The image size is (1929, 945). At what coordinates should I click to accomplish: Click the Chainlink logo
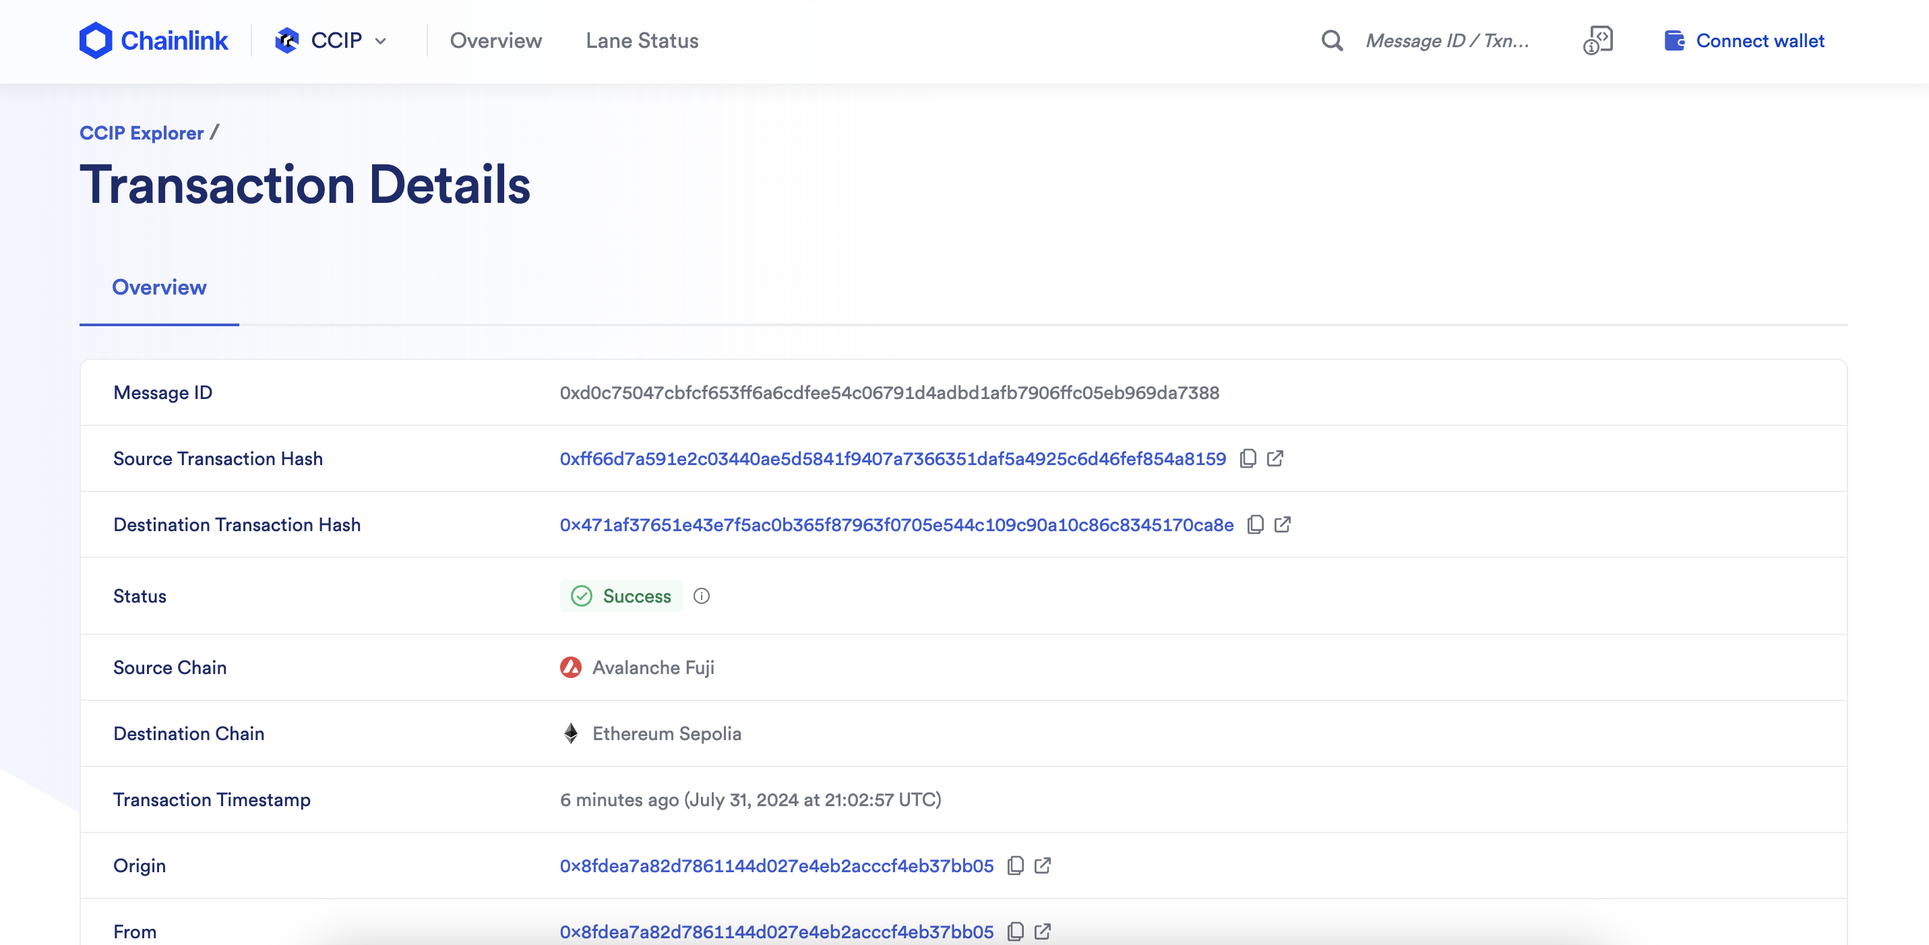coord(154,40)
